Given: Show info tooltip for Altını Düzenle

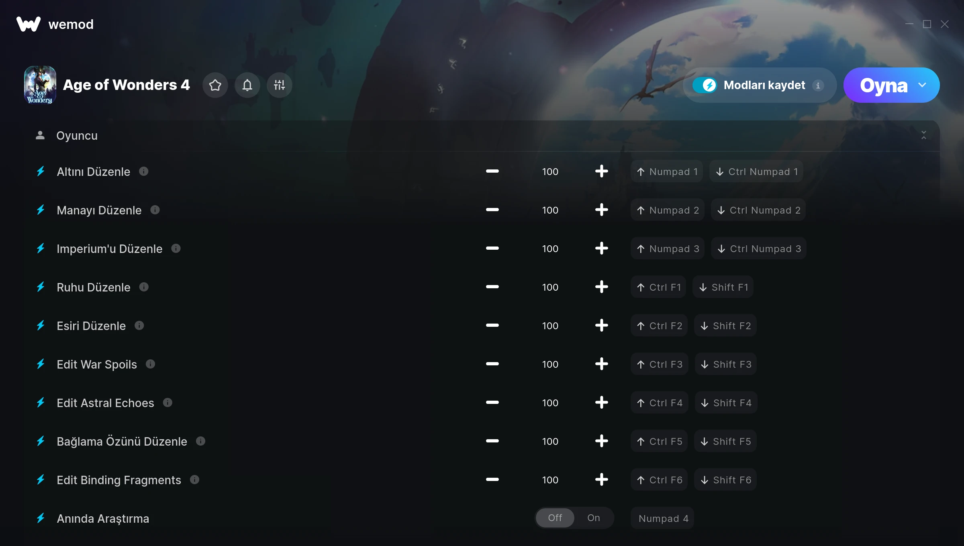Looking at the screenshot, I should click(144, 171).
